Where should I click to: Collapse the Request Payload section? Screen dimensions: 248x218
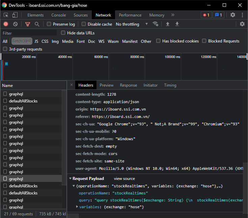[x=71, y=179]
